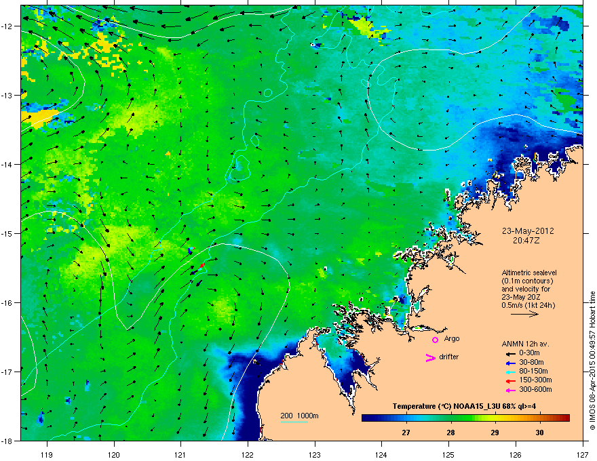Click the '0-30m' depth label
Screen dimensions: 597x461
[x=529, y=353]
